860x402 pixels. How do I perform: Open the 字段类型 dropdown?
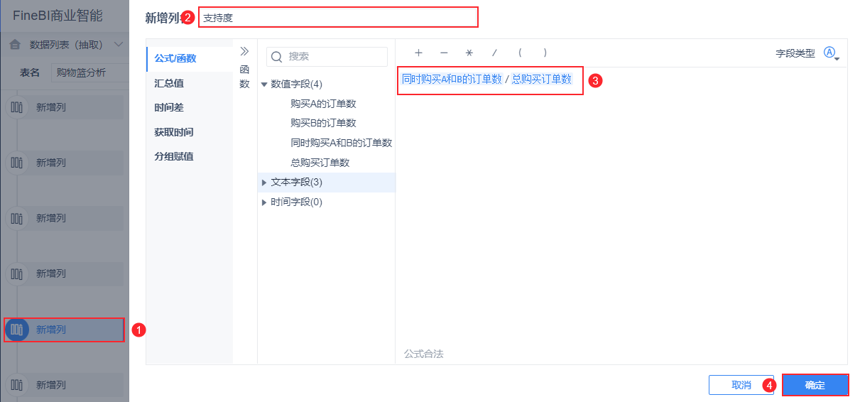tap(831, 53)
